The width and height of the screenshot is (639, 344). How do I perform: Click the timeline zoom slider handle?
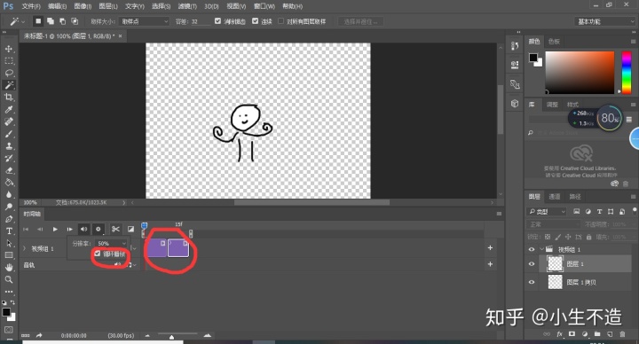point(171,337)
